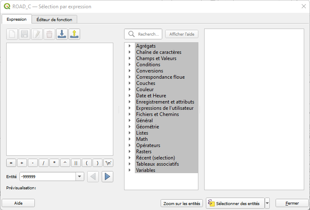Insert the power caret operator

pyautogui.click(x=65, y=163)
